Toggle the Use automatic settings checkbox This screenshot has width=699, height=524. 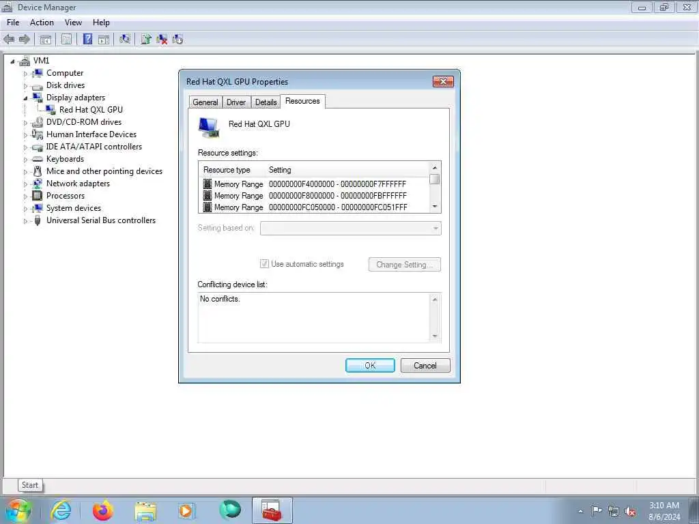point(264,264)
